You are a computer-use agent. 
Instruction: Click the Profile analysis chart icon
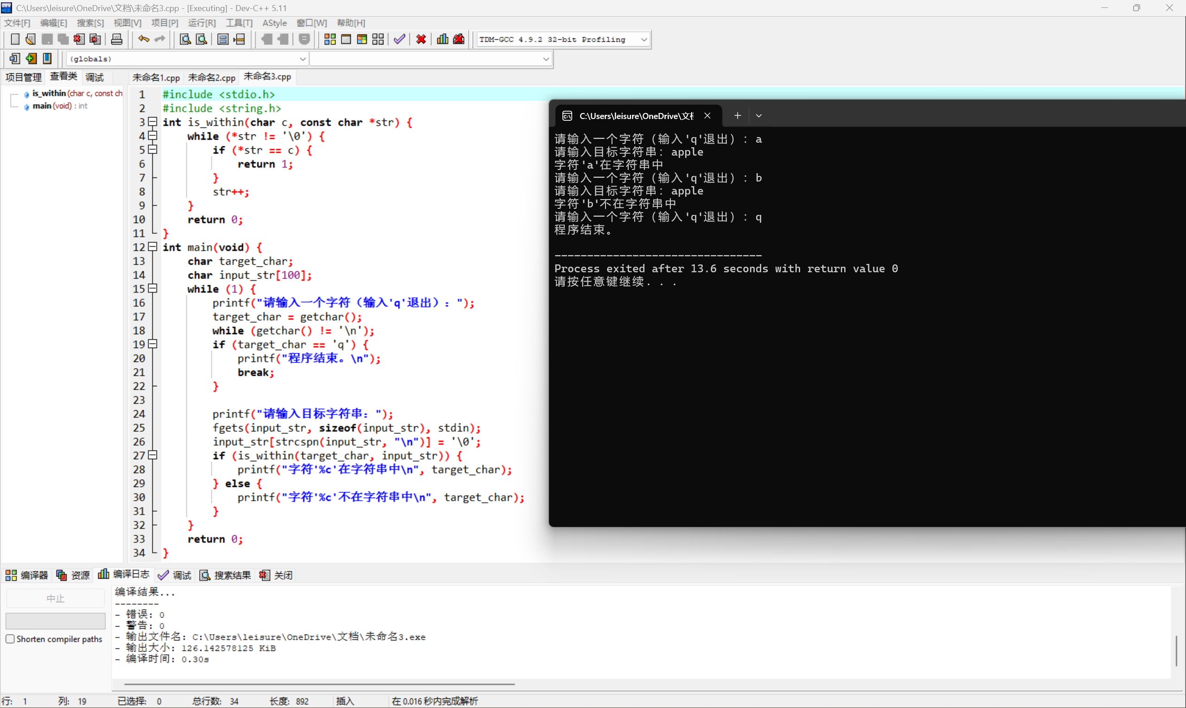[x=442, y=39]
